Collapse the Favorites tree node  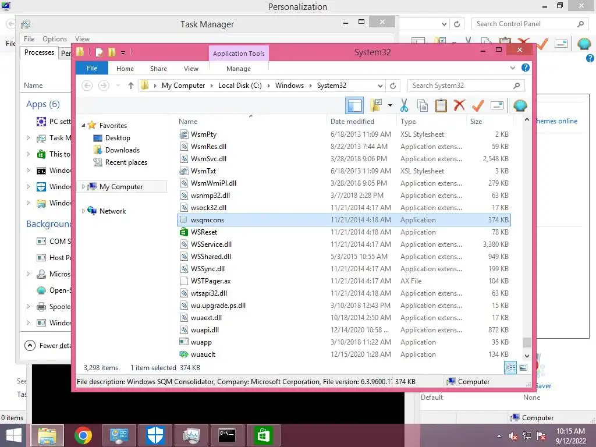[x=83, y=126]
